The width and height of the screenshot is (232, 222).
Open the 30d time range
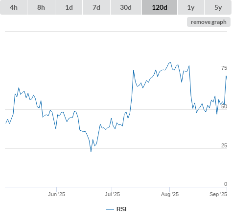click(x=126, y=7)
